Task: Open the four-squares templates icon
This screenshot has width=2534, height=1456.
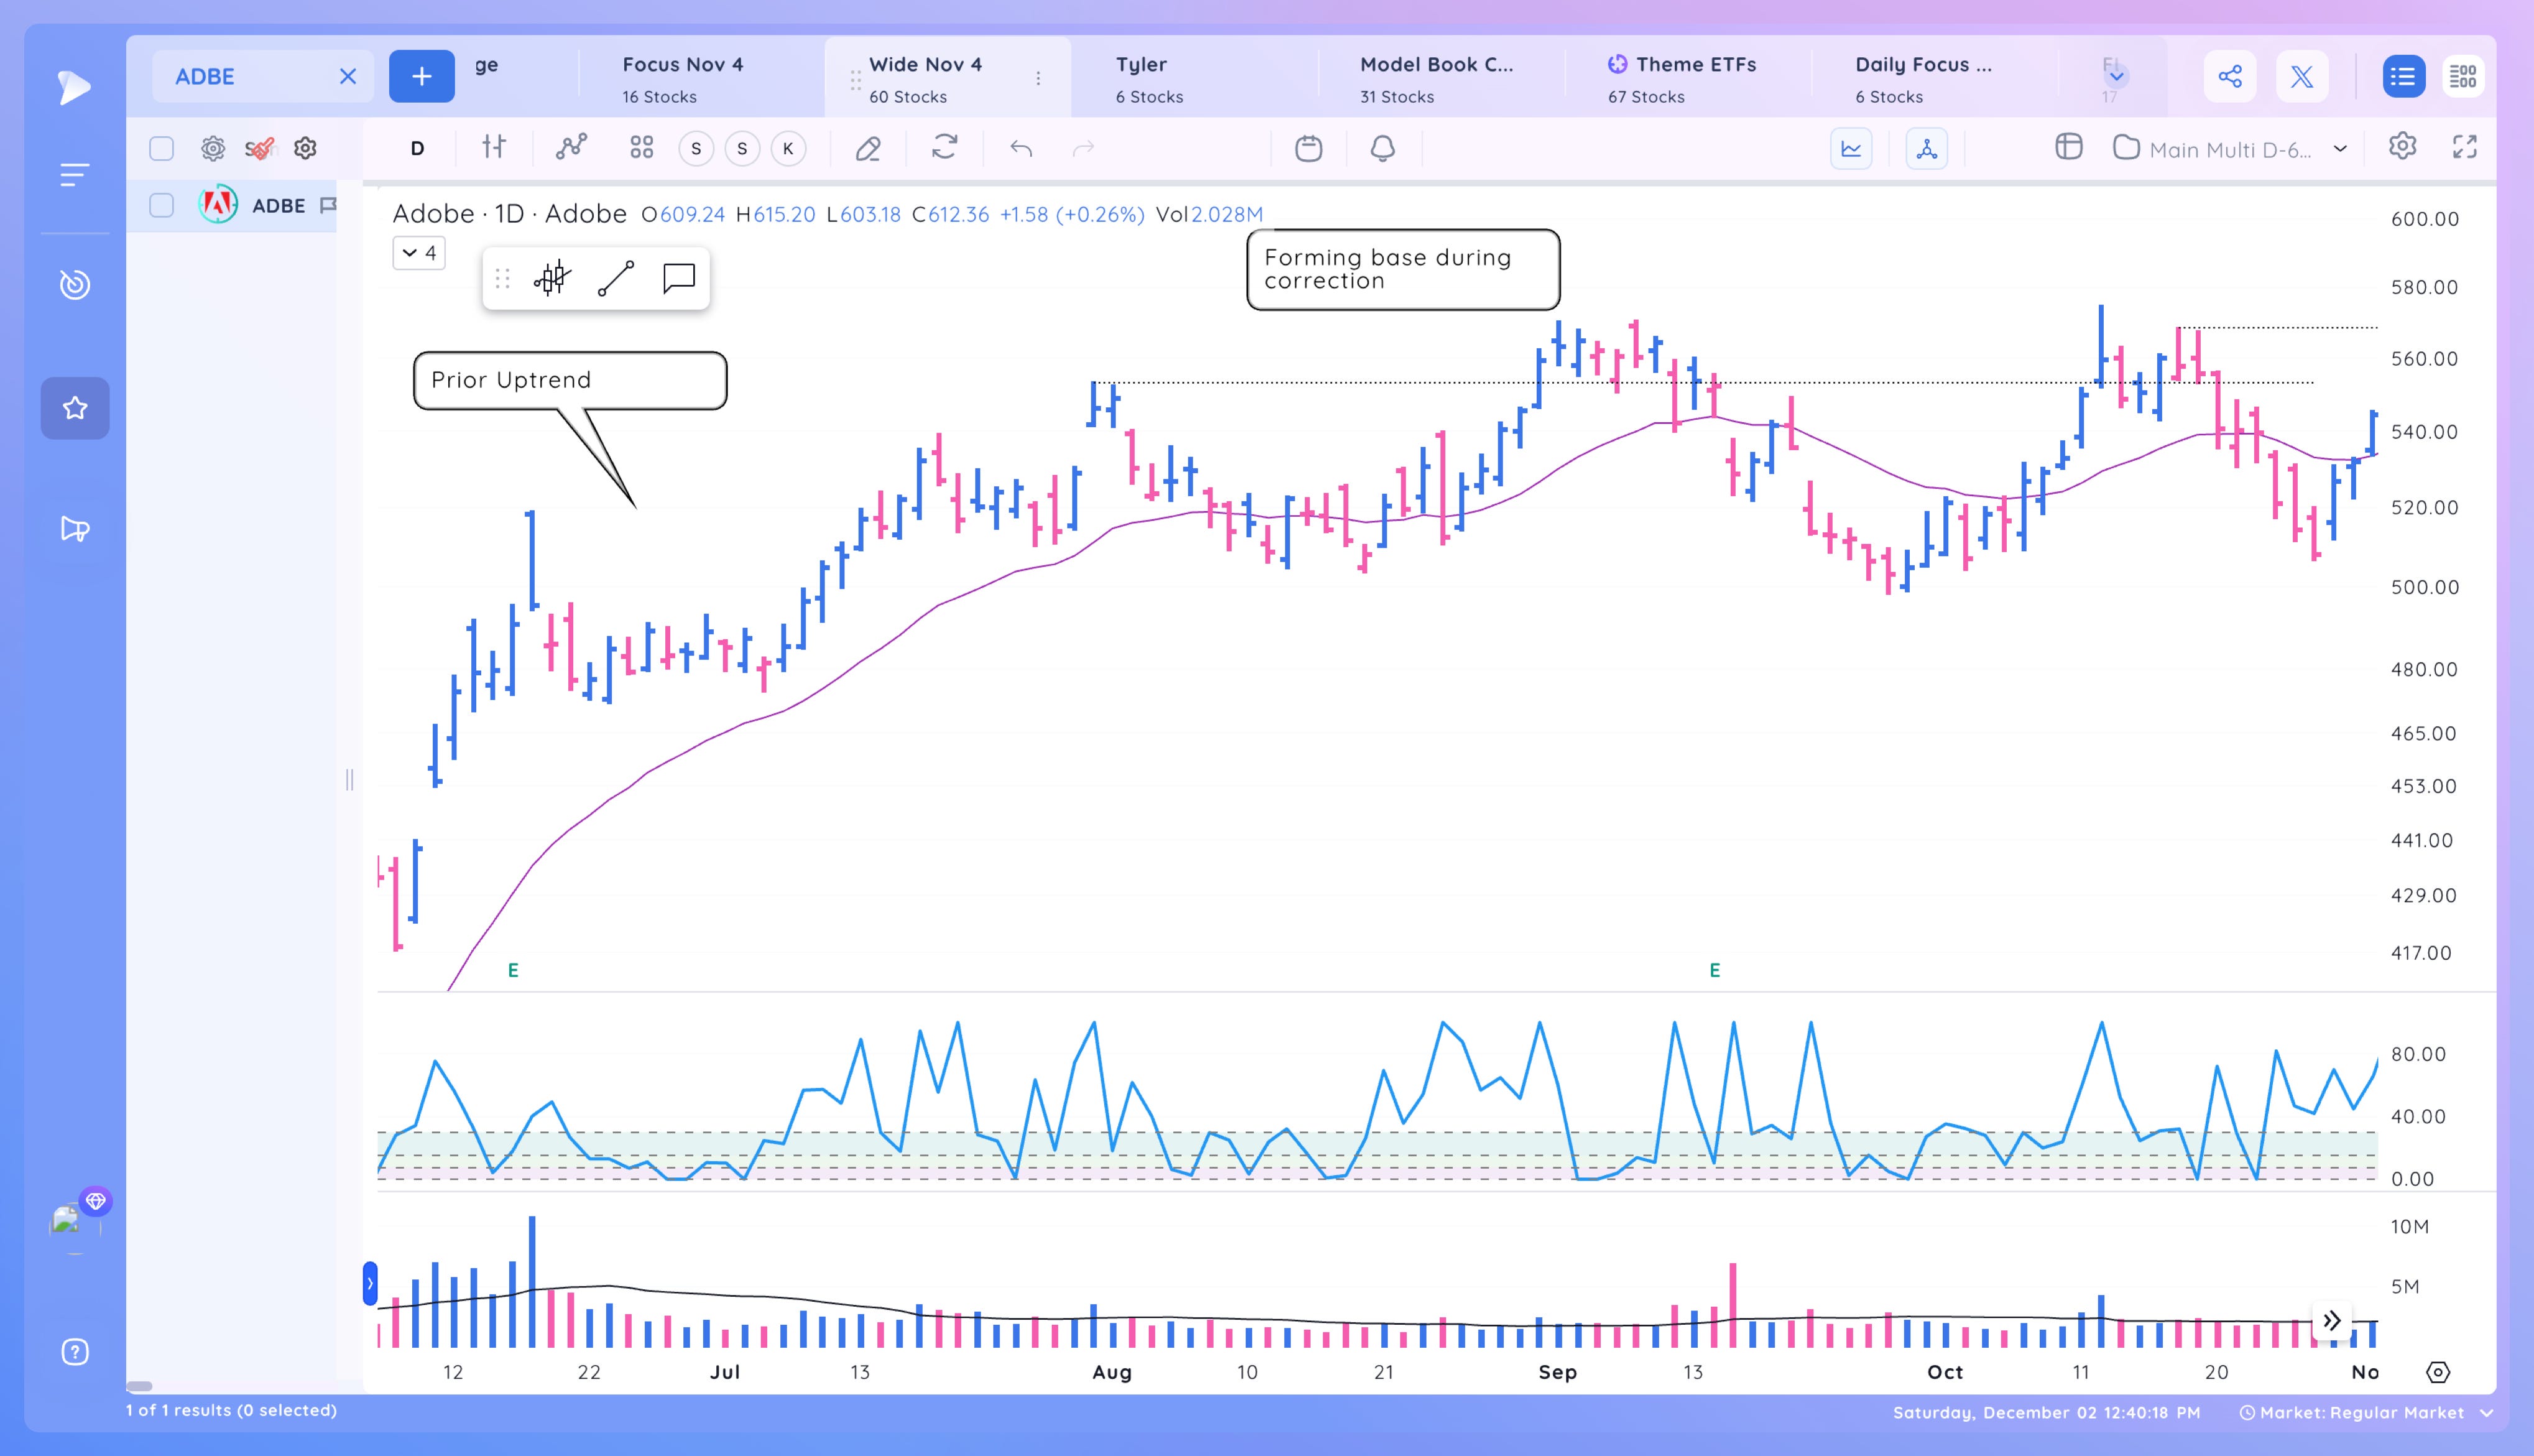Action: point(642,148)
